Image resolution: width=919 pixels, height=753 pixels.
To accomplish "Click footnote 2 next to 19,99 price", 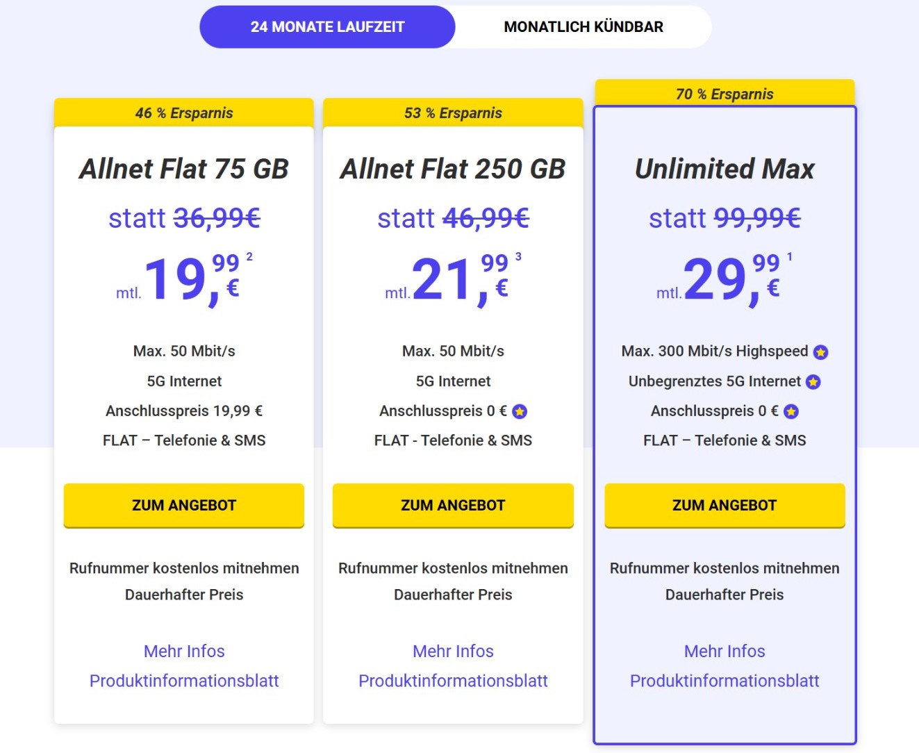I will (x=249, y=257).
